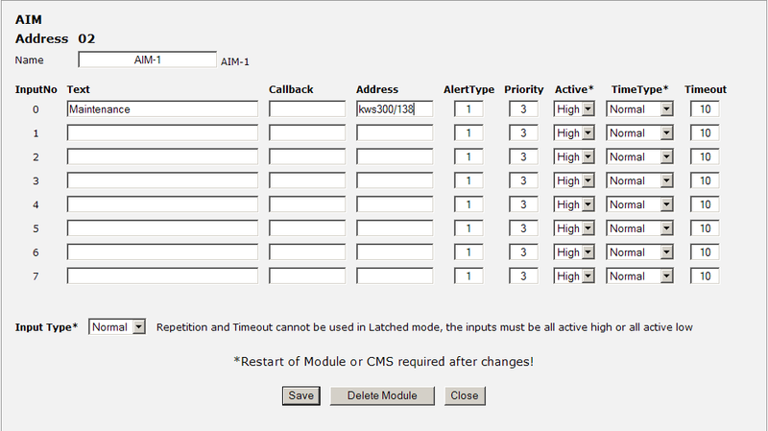Click Callback field for input 2
Screen dimensions: 768x431
(306, 156)
